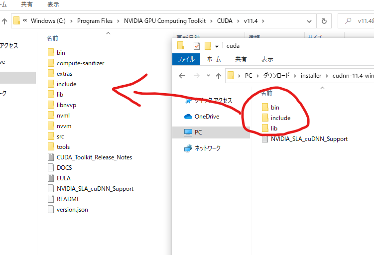
Task: Select the tools folder
Action: click(59, 147)
